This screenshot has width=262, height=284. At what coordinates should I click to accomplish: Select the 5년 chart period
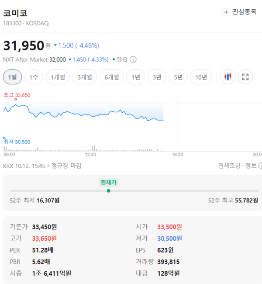point(178,77)
